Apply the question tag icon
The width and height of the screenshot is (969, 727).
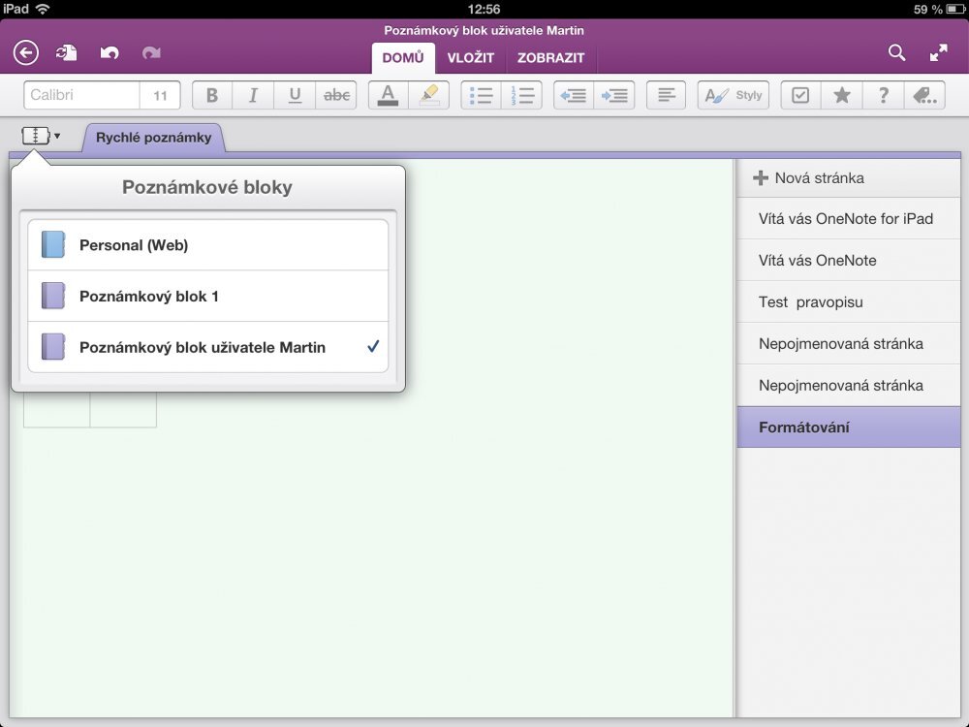click(882, 94)
